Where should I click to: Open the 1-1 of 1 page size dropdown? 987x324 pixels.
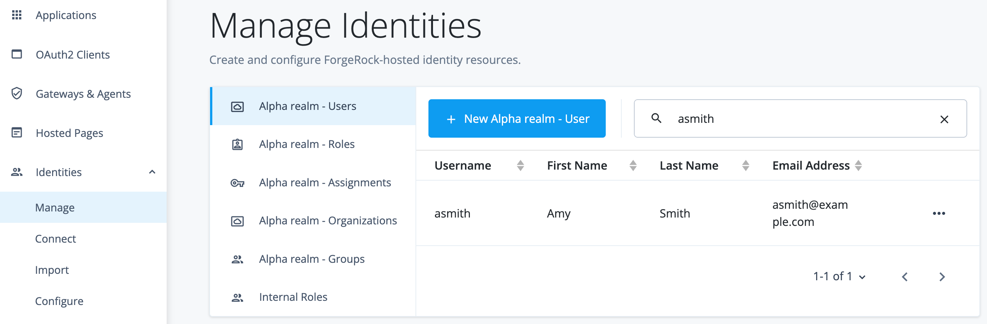839,276
